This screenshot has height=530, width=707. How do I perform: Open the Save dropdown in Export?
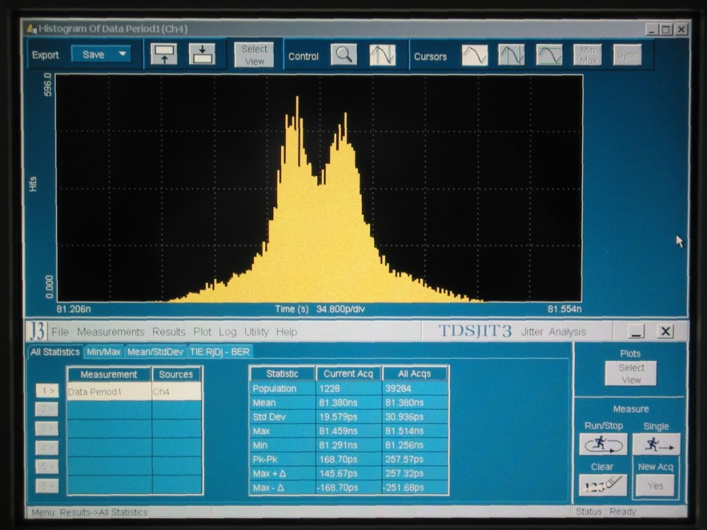point(101,55)
